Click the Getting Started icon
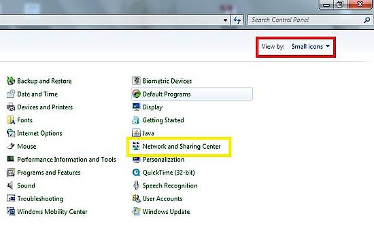The width and height of the screenshot is (374, 250). point(136,120)
